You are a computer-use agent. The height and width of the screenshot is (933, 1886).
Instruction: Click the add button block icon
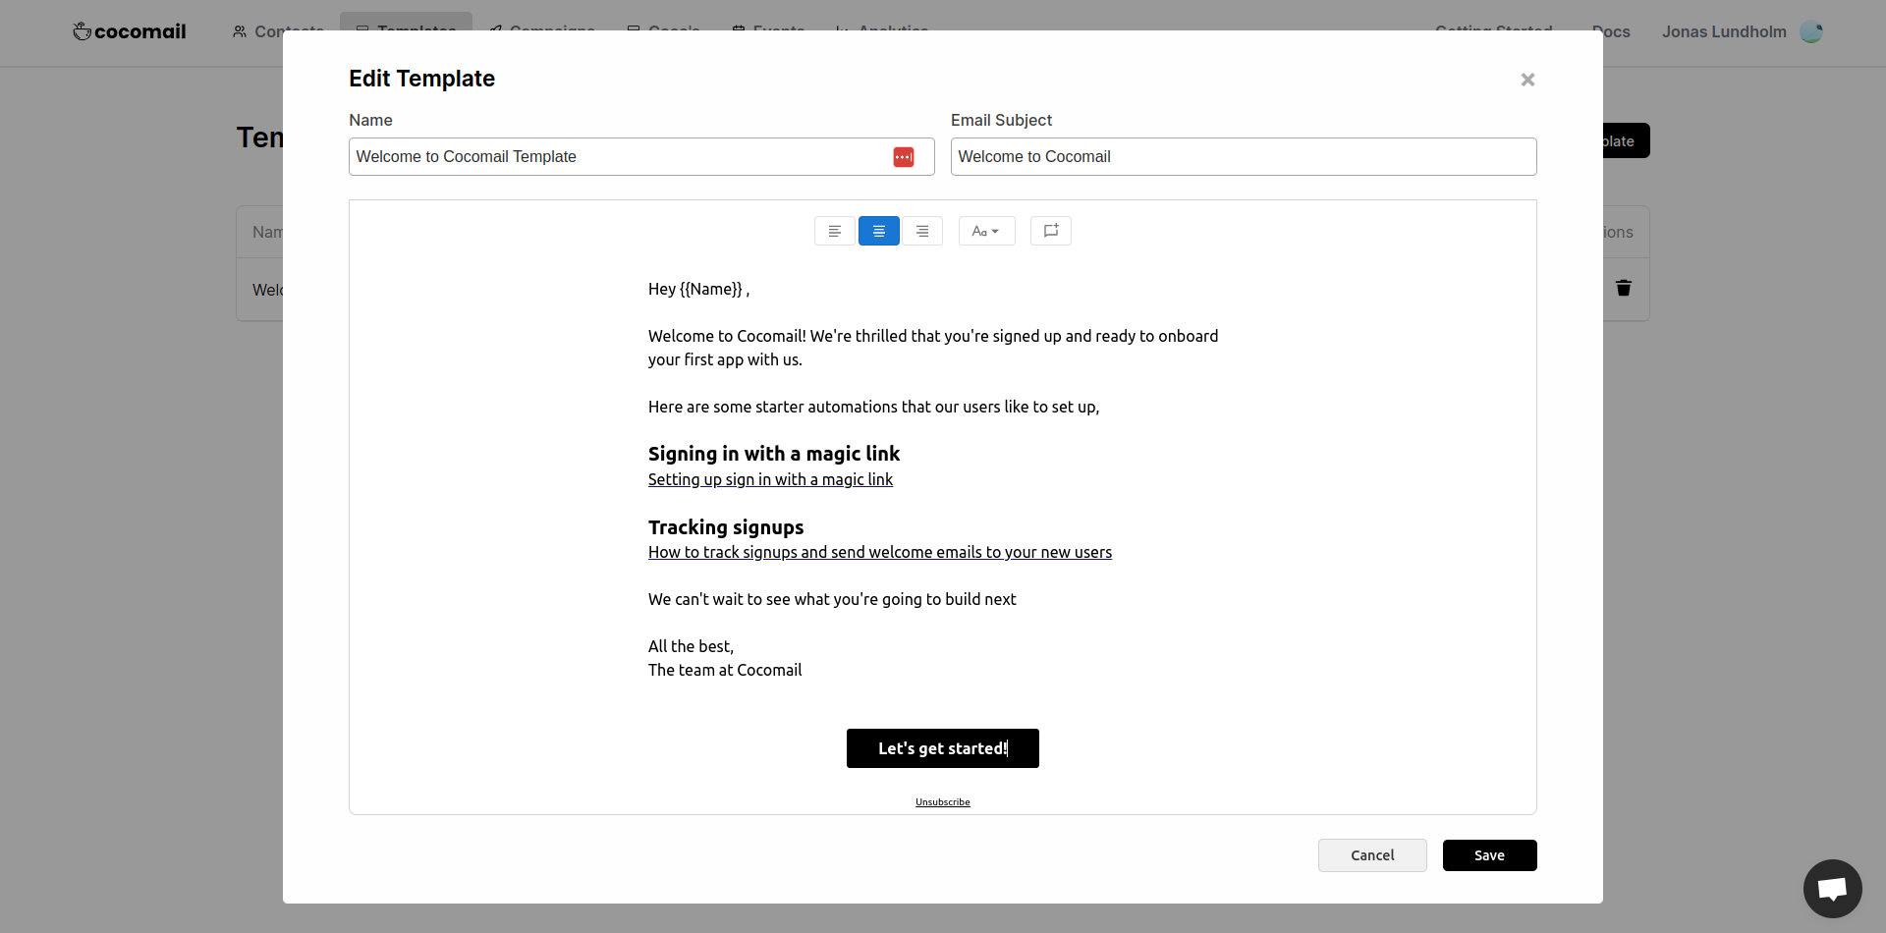click(1050, 231)
